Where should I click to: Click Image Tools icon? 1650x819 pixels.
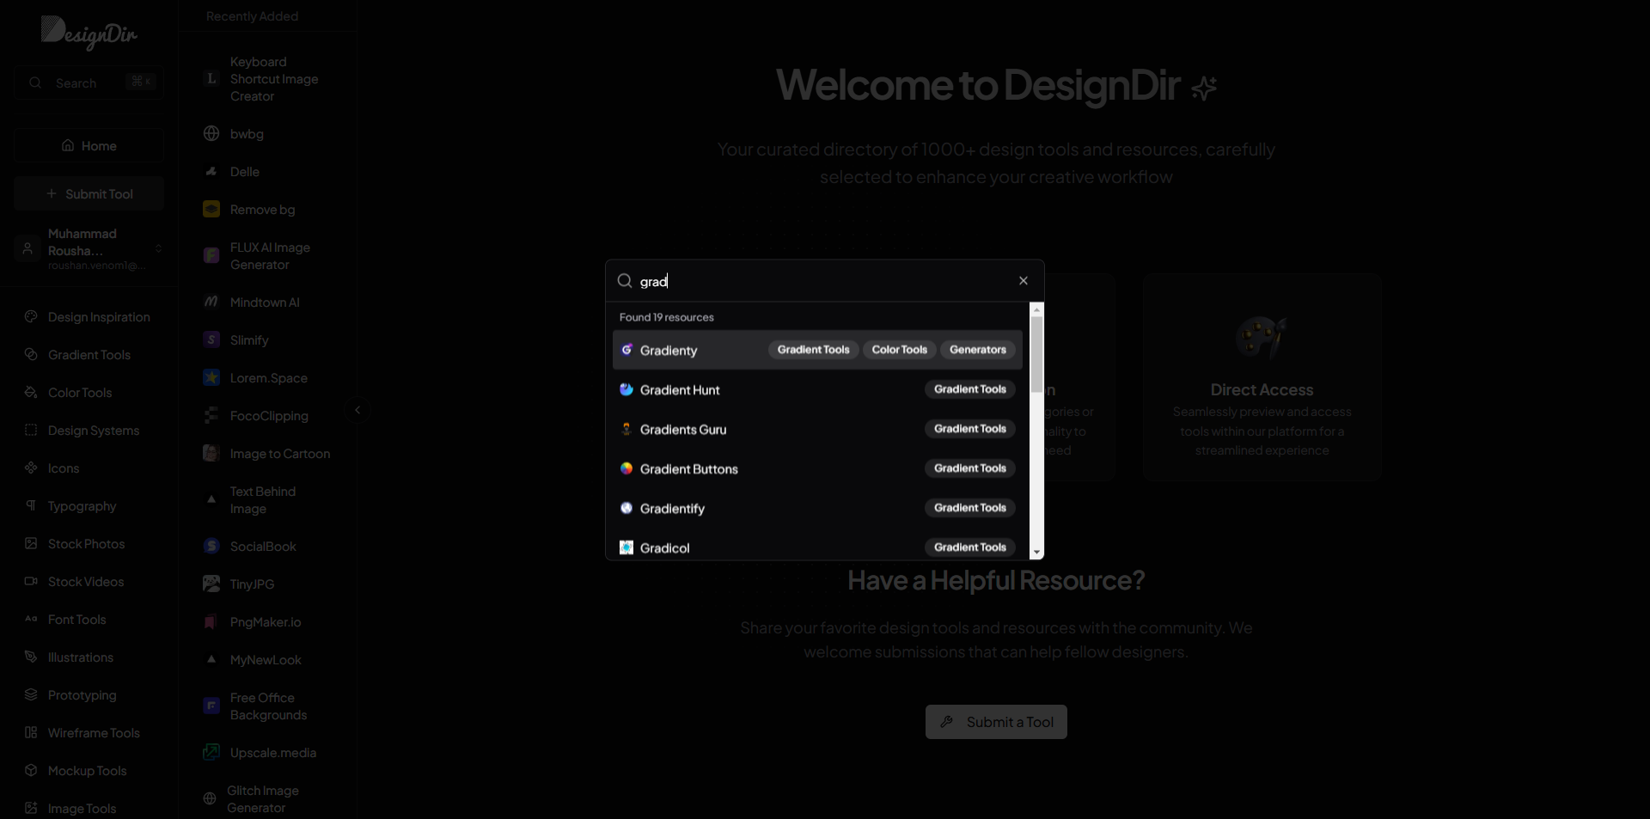[x=31, y=808]
